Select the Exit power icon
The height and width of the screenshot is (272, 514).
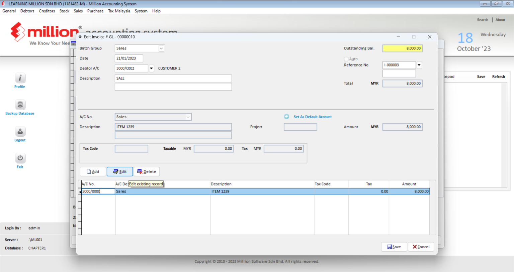[x=20, y=158]
